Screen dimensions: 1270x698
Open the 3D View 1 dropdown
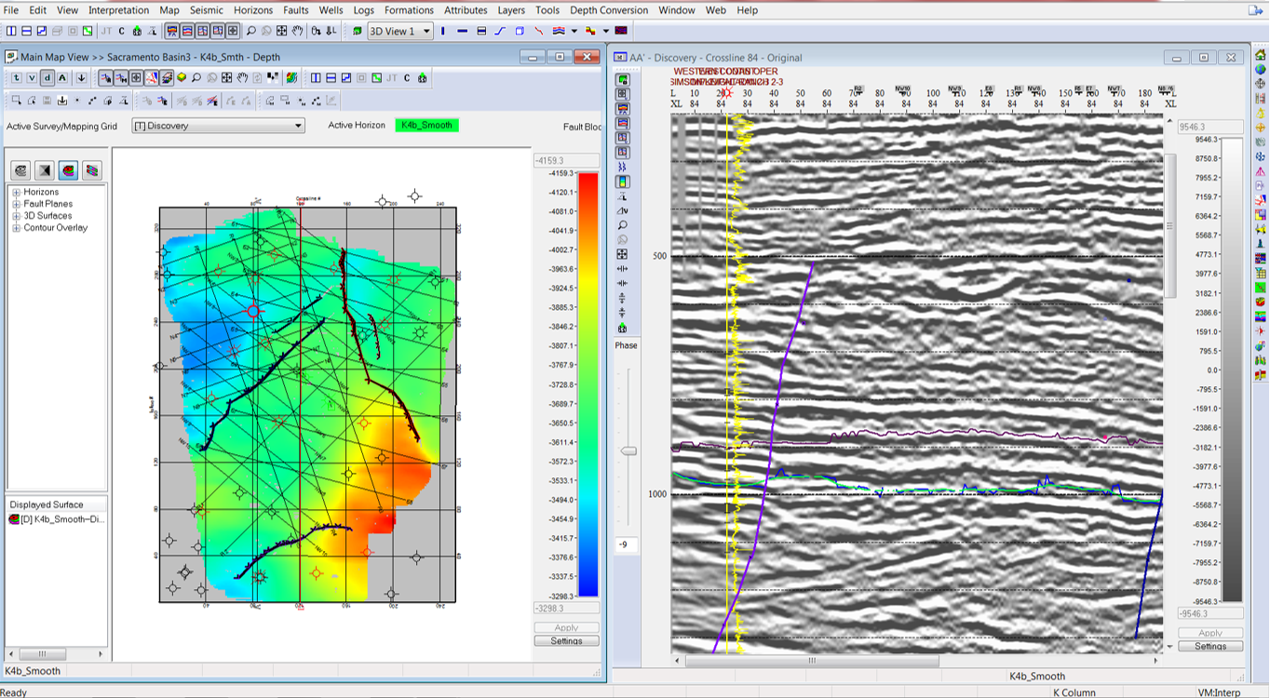[x=400, y=31]
